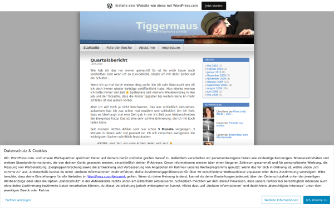Screen dimensions: 334x208
Task: Click the blog tagline under Tiggermaus
Action: point(167,32)
